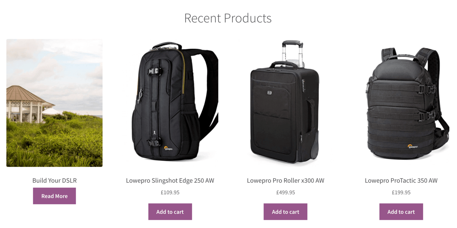
Task: Click the £499.95 price
Action: (x=285, y=192)
